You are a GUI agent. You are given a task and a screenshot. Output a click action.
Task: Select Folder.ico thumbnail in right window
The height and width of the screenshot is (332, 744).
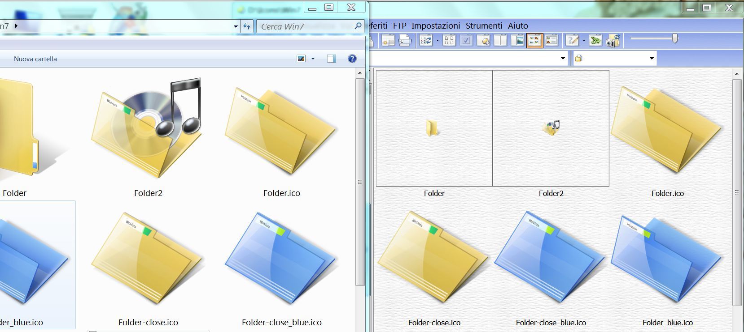point(667,130)
